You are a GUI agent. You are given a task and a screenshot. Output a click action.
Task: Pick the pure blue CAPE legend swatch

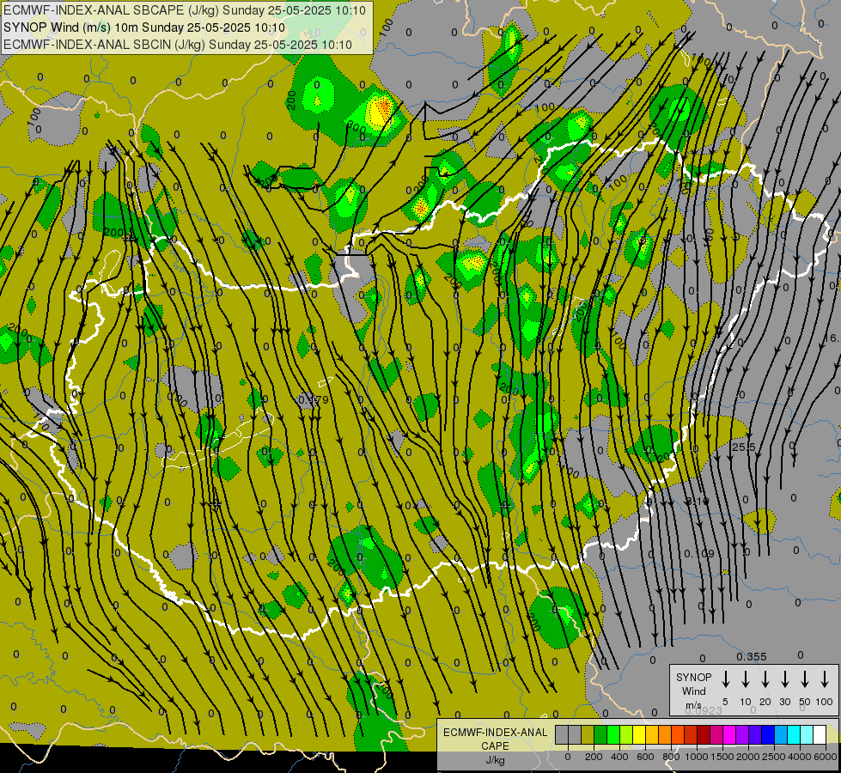pyautogui.click(x=768, y=735)
